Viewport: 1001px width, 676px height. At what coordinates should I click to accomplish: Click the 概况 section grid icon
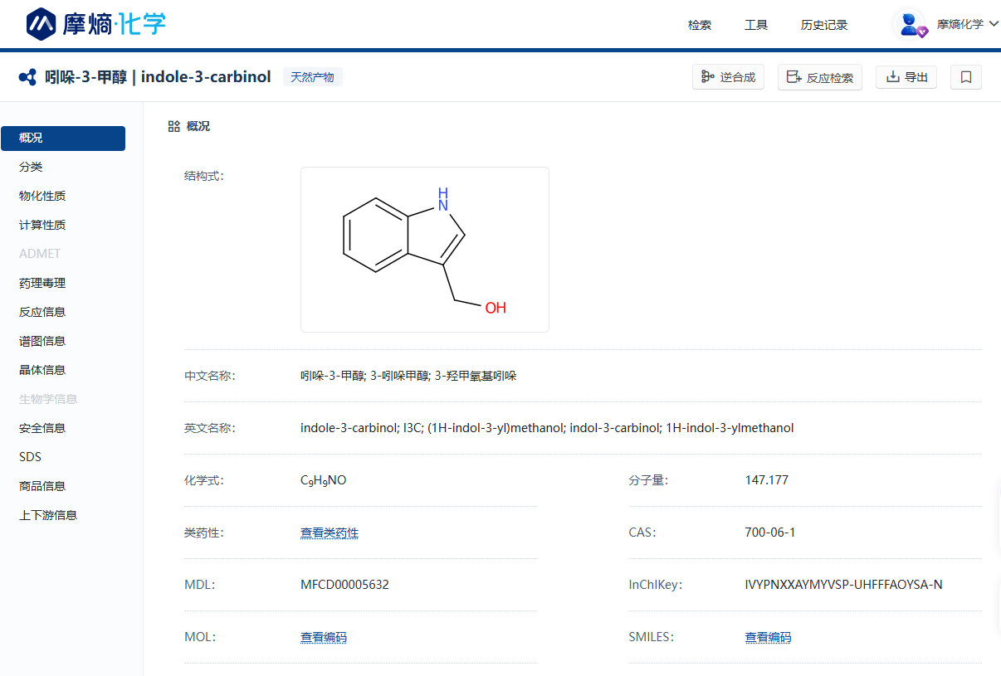[x=173, y=126]
